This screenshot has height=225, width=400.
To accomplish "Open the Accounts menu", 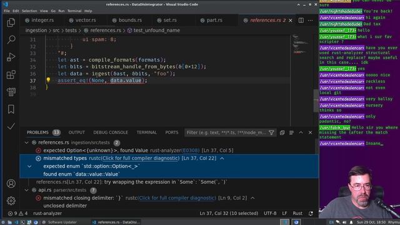I will coord(11,184).
